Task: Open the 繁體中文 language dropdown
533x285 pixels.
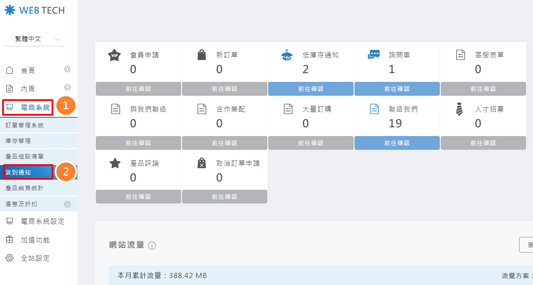Action: pyautogui.click(x=34, y=39)
